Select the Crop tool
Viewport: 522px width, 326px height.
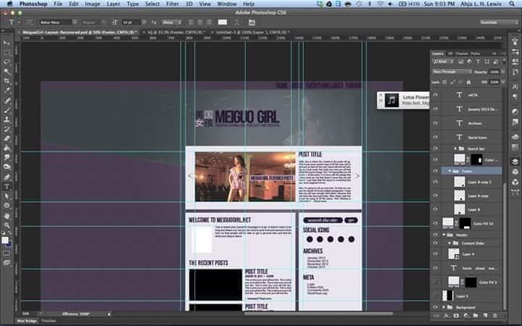(x=7, y=81)
